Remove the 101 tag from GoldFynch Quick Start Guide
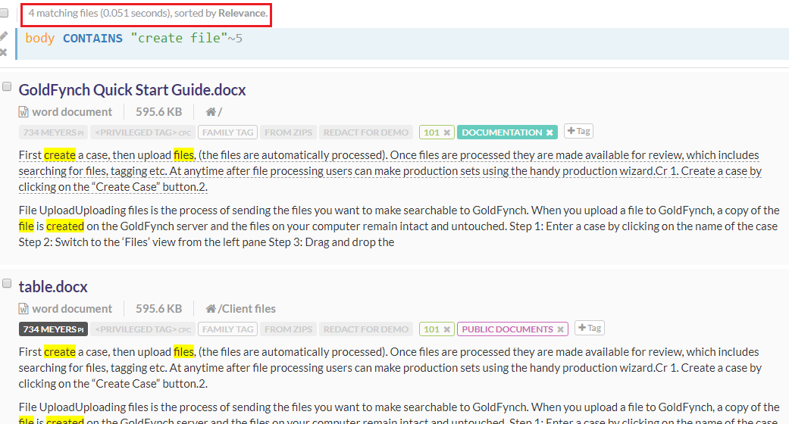This screenshot has height=424, width=789. [x=447, y=132]
